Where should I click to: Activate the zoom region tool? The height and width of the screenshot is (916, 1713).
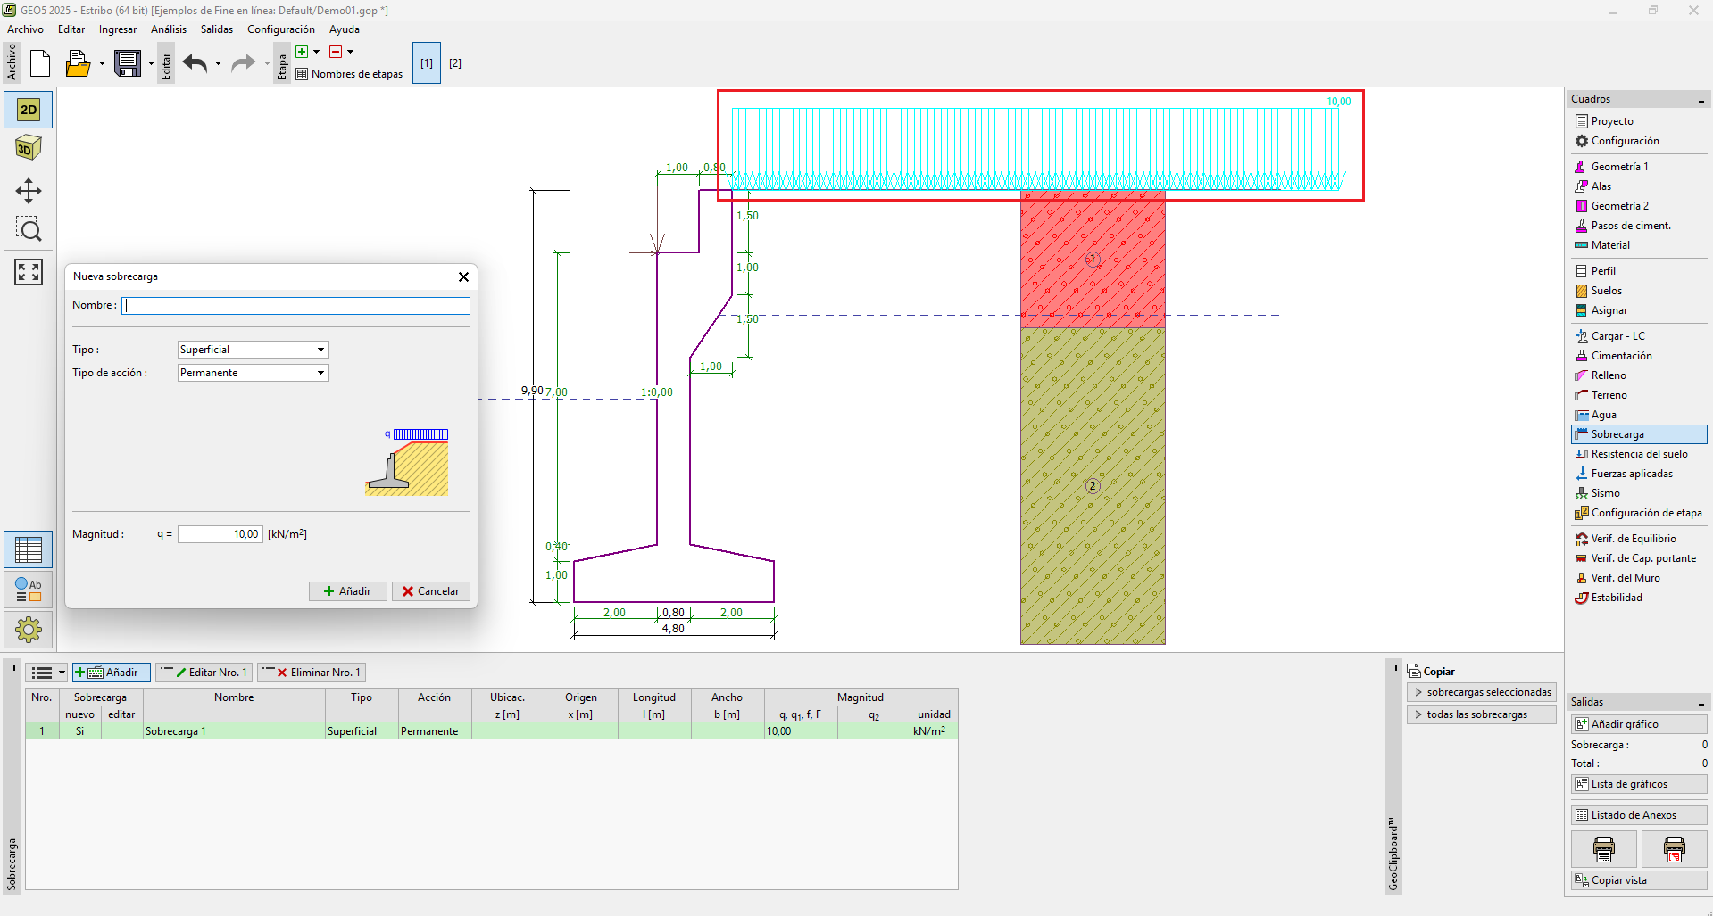click(x=29, y=230)
